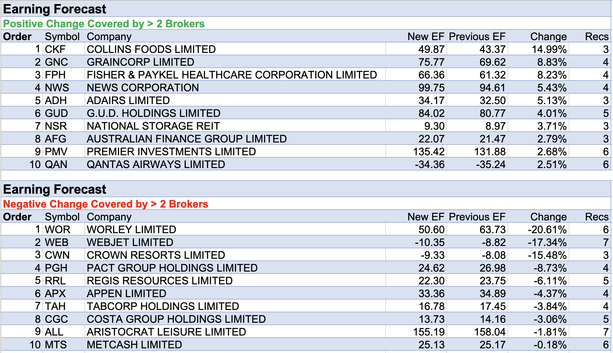Click the Webjet Limited company cell
Image resolution: width=613 pixels, height=353 pixels.
(x=130, y=242)
